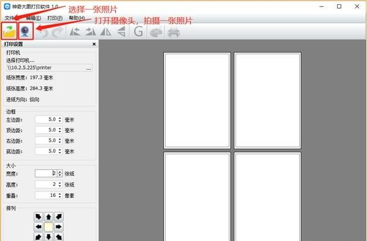Increase 左边距 with its up stepper arrow
The width and height of the screenshot is (367, 241).
(60, 118)
